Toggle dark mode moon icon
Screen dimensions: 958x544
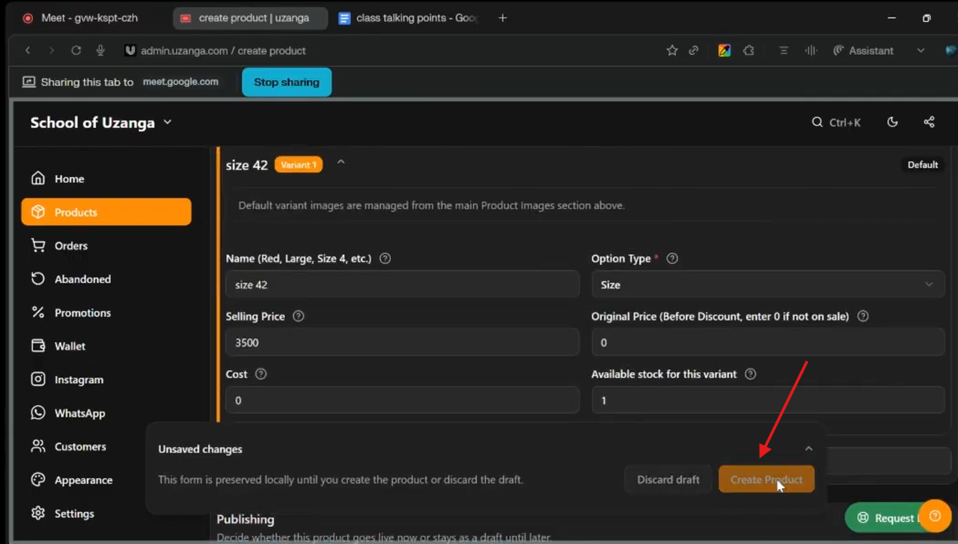(x=892, y=122)
